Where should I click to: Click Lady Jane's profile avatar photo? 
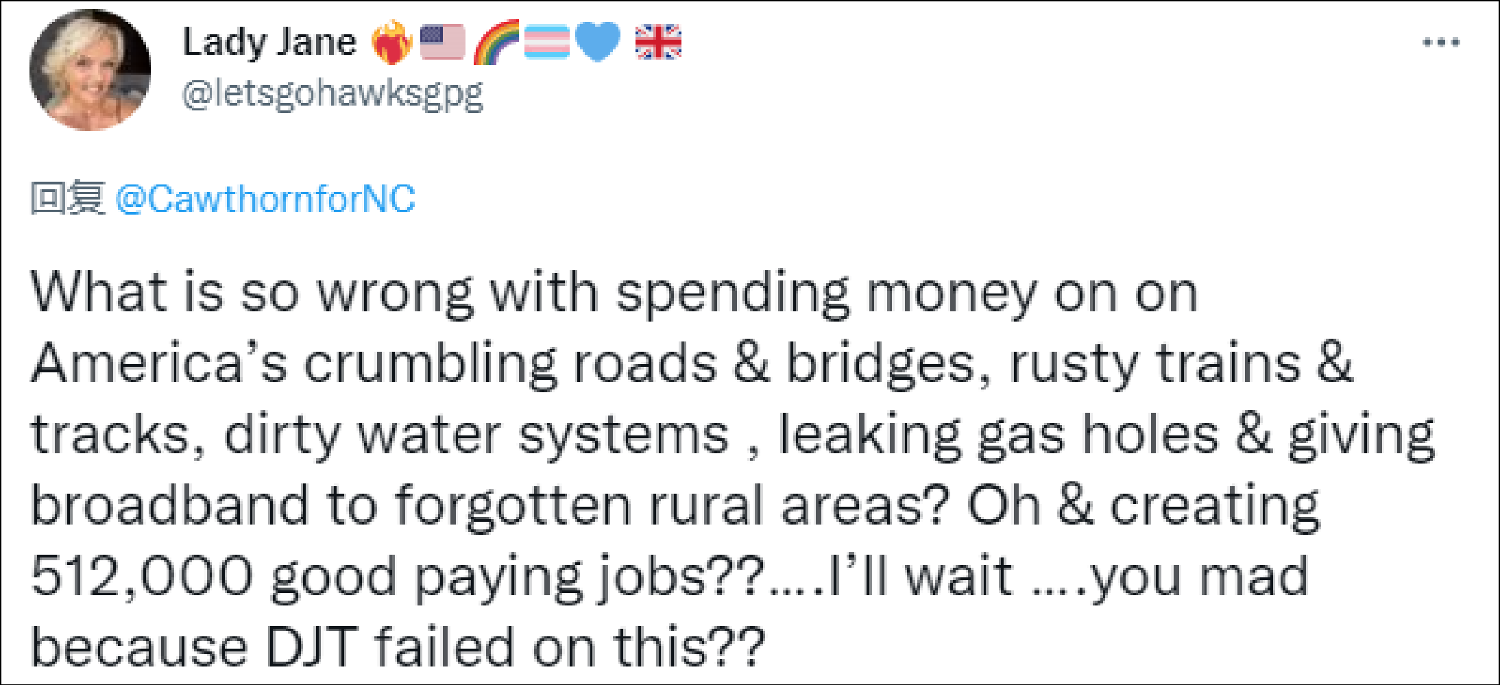(90, 70)
